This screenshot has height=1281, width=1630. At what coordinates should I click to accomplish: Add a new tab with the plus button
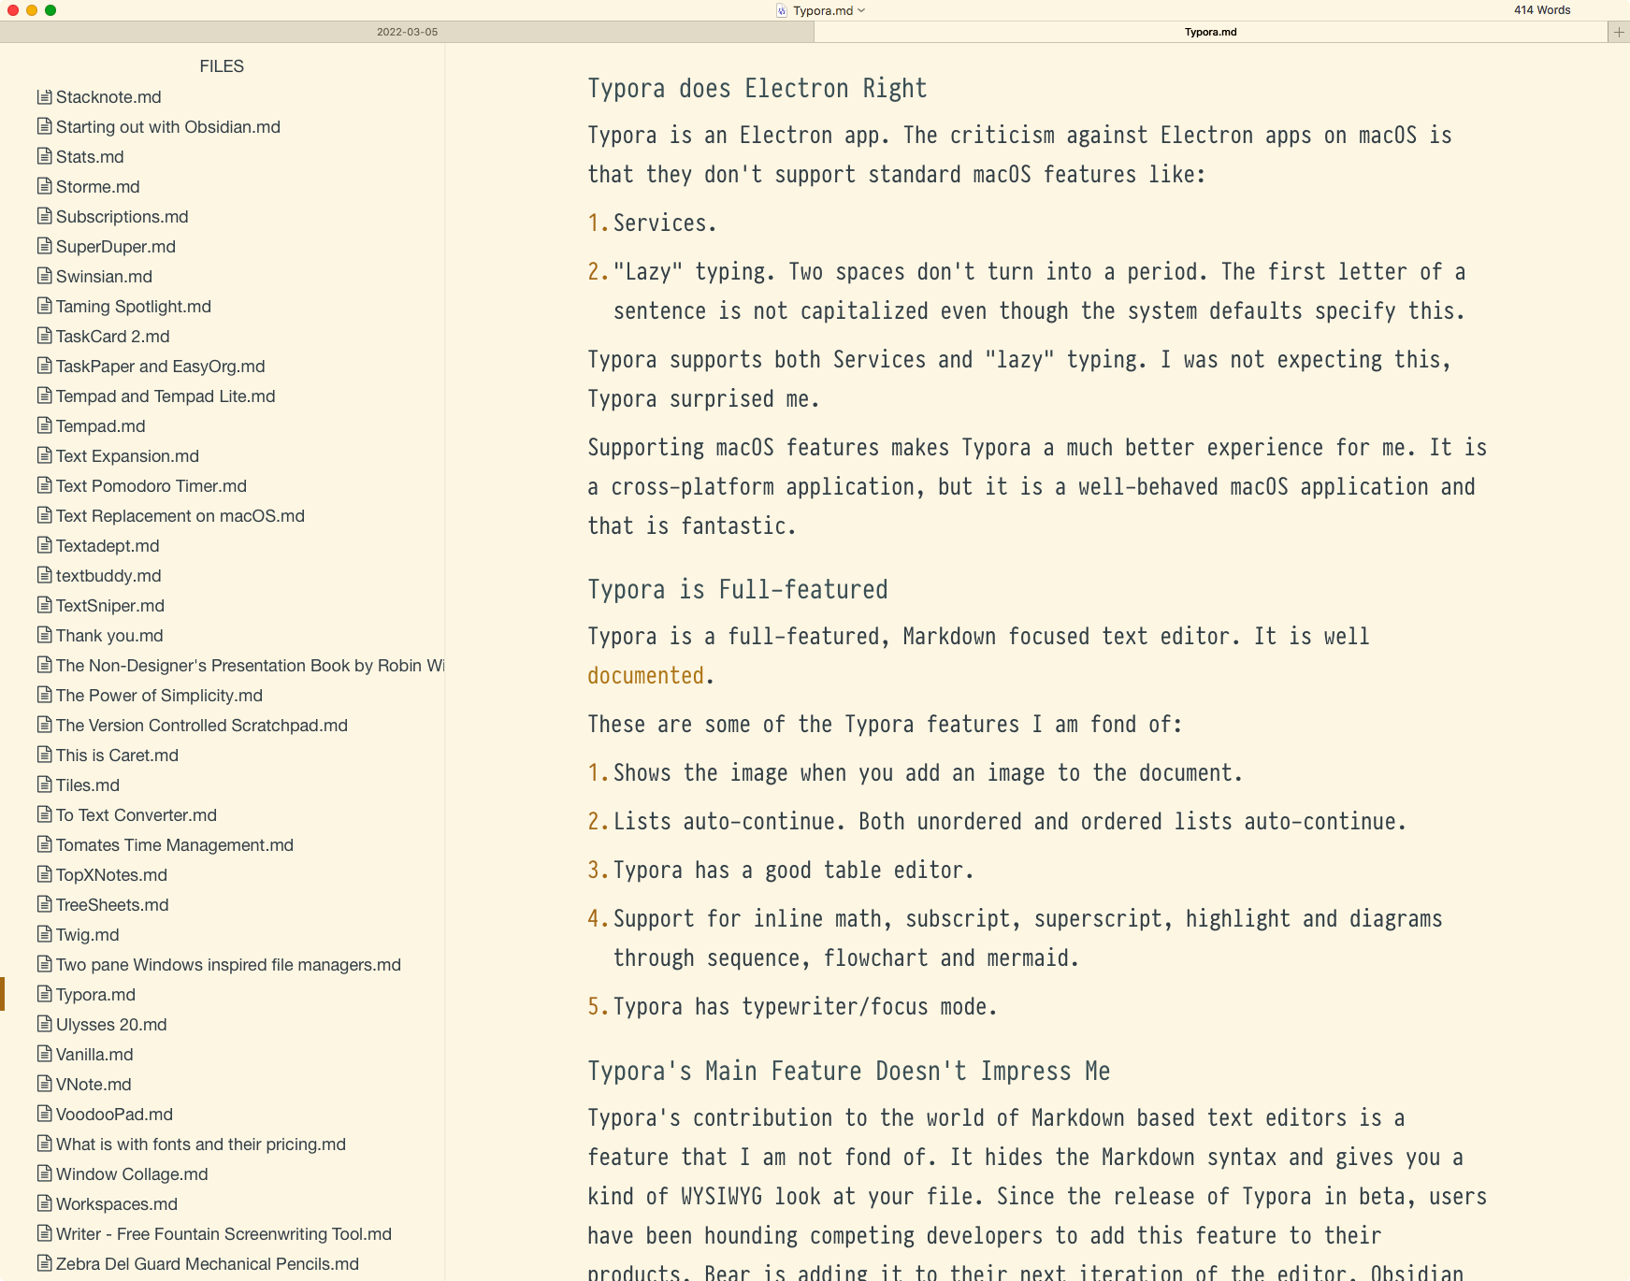coord(1619,32)
